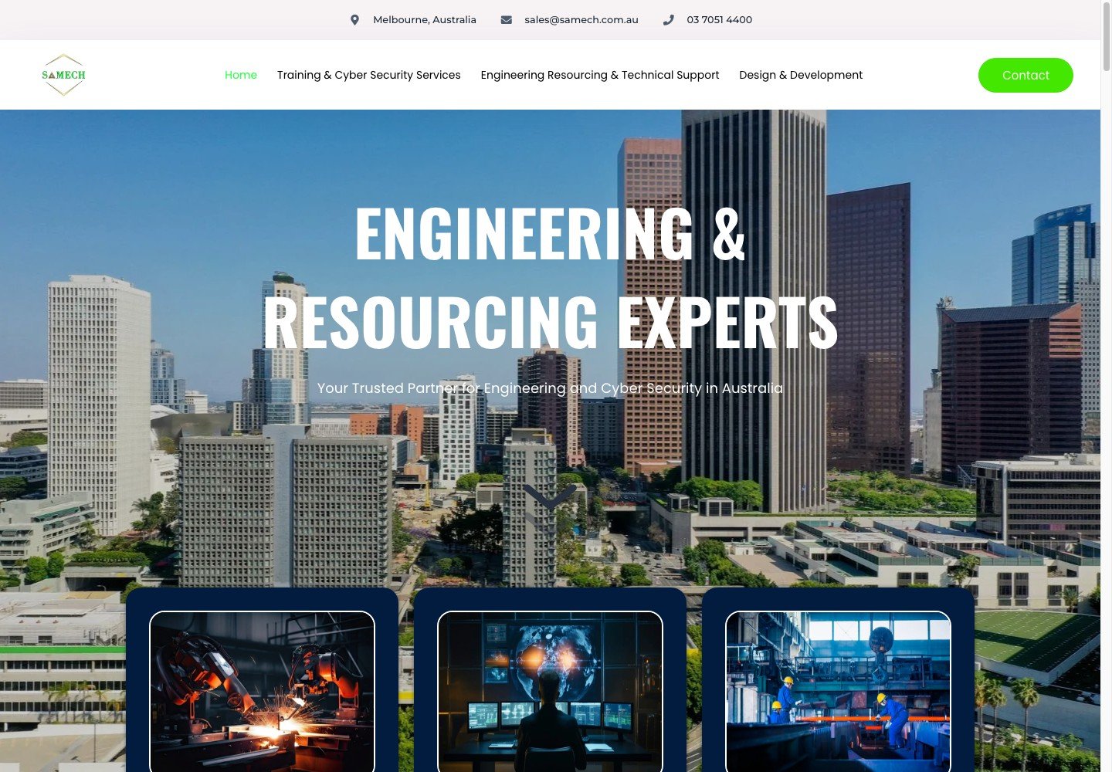This screenshot has height=772, width=1112.
Task: Click the map pin location icon
Action: tap(354, 20)
